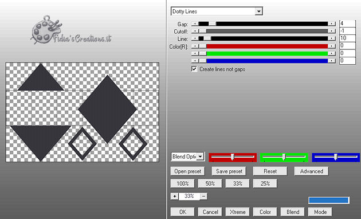Set preview zoom to 50%
Screen dimensions: 361x219
[x=210, y=183]
